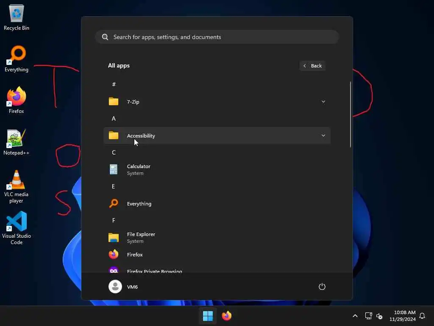434x326 pixels.
Task: Click the C letter group header
Action: pos(114,152)
